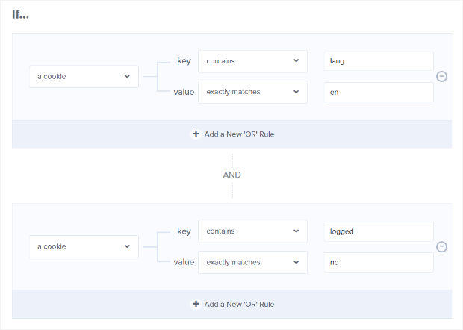This screenshot has height=330, width=463.
Task: Remove the 'lang' cookie rule with minus icon
Action: (441, 76)
